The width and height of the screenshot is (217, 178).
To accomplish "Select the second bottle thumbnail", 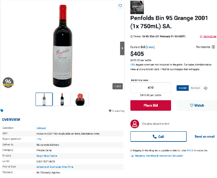I will [62, 99].
